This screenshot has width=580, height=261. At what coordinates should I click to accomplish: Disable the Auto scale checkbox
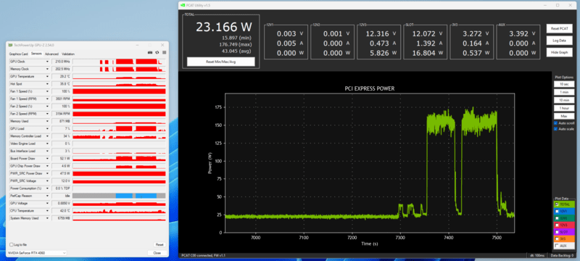point(555,129)
